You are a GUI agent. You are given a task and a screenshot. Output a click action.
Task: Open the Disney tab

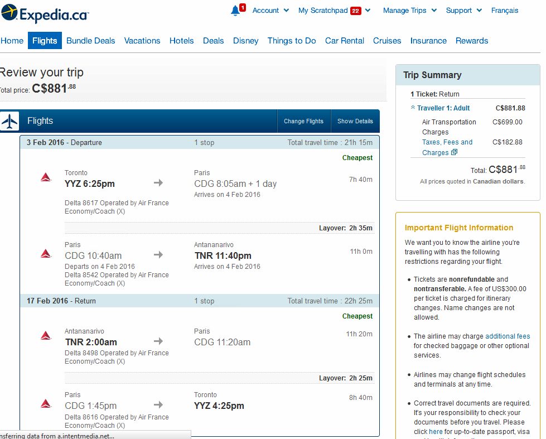click(x=245, y=41)
